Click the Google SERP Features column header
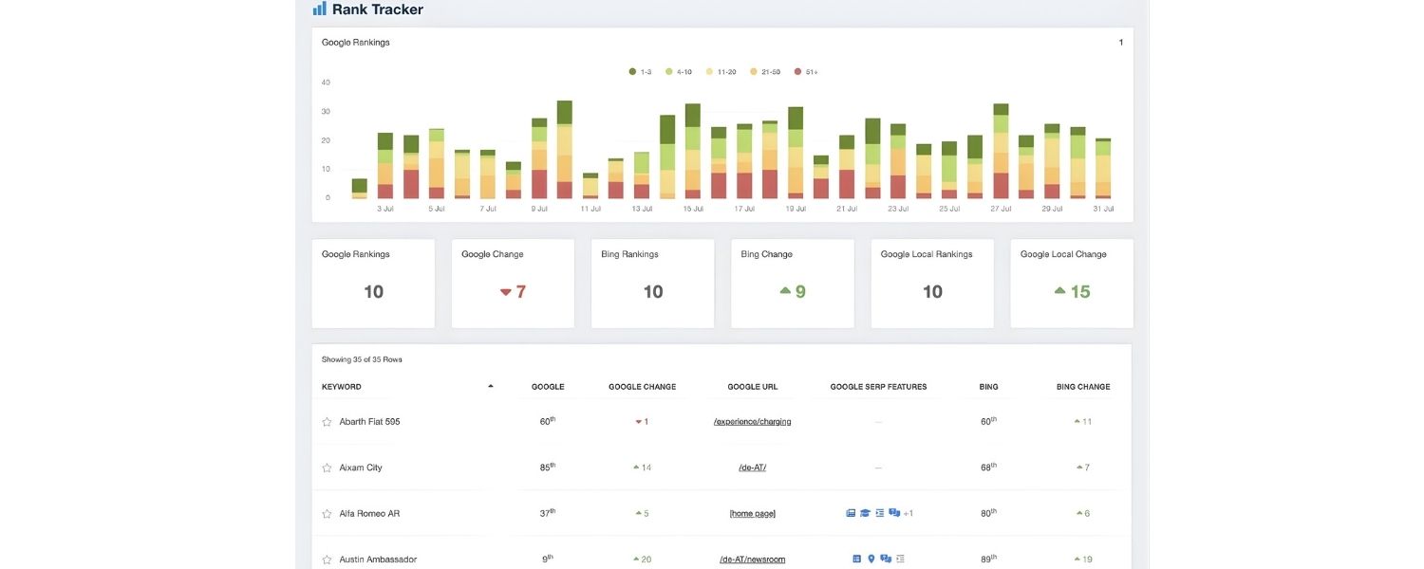 (x=878, y=387)
